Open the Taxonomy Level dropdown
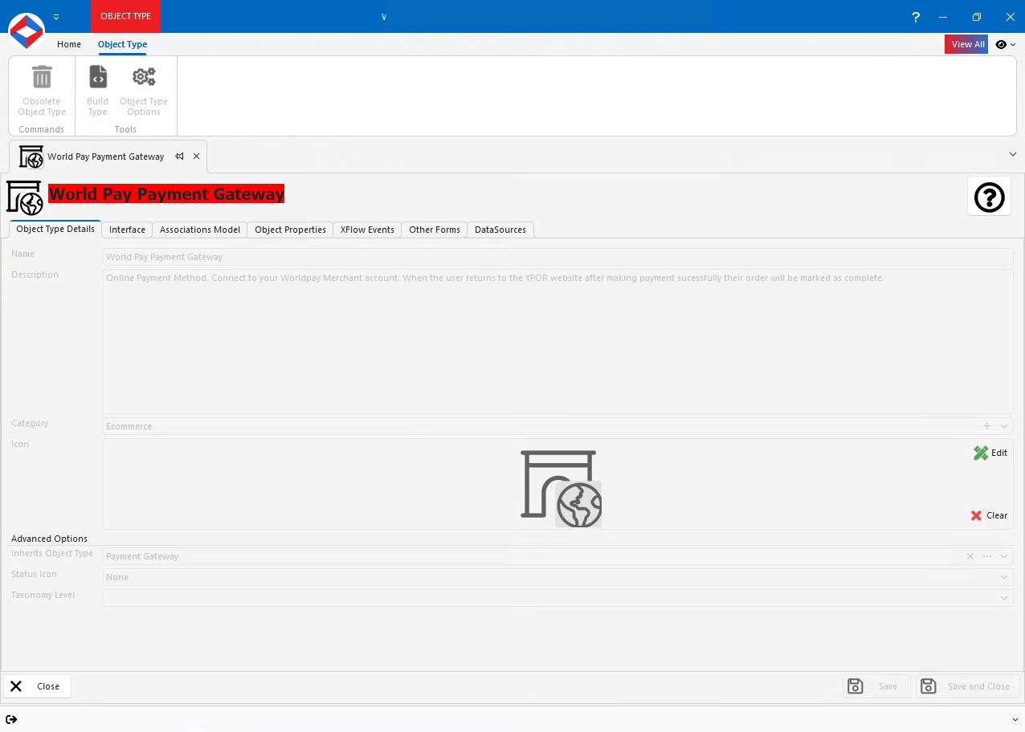Viewport: 1025px width, 732px height. point(1003,597)
